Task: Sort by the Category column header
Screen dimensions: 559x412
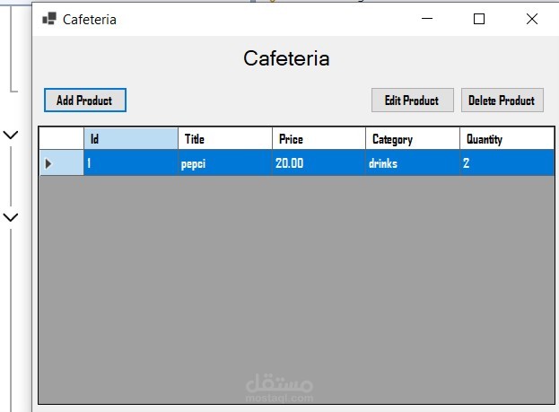Action: coord(413,138)
